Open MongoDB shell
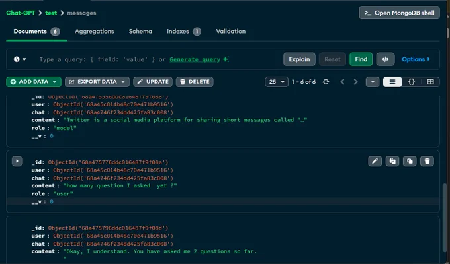The height and width of the screenshot is (264, 450). tap(399, 13)
